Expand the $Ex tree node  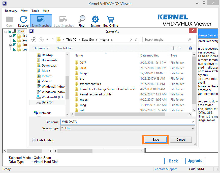tap(10, 36)
